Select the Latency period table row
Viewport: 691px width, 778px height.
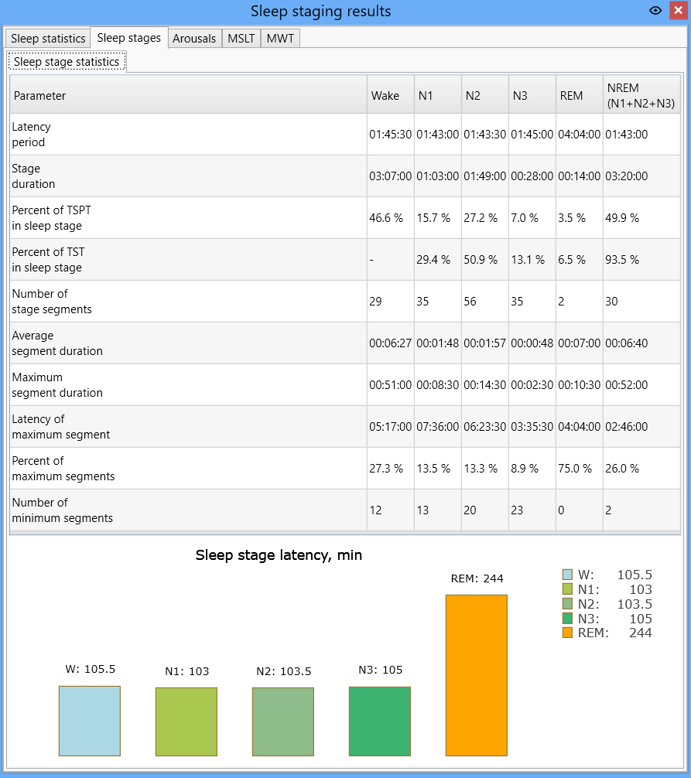[345, 135]
